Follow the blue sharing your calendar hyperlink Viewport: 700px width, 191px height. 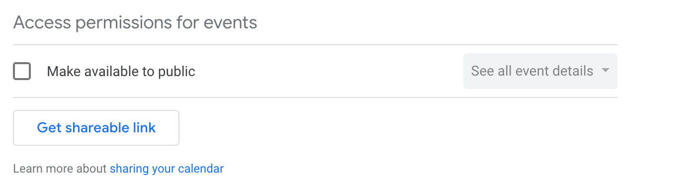coord(167,169)
